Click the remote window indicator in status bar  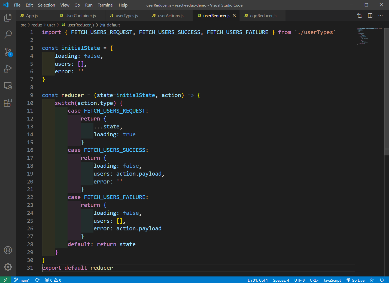click(5, 280)
